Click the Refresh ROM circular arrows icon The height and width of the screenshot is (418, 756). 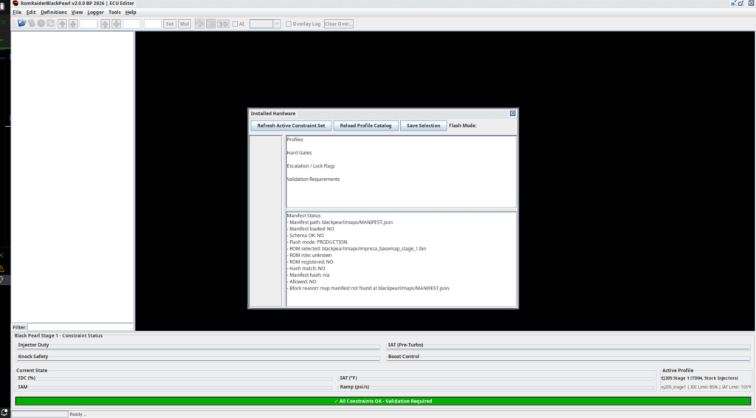(50, 24)
